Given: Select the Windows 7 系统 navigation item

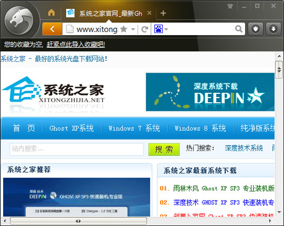Looking at the screenshot, I should pos(134,128).
